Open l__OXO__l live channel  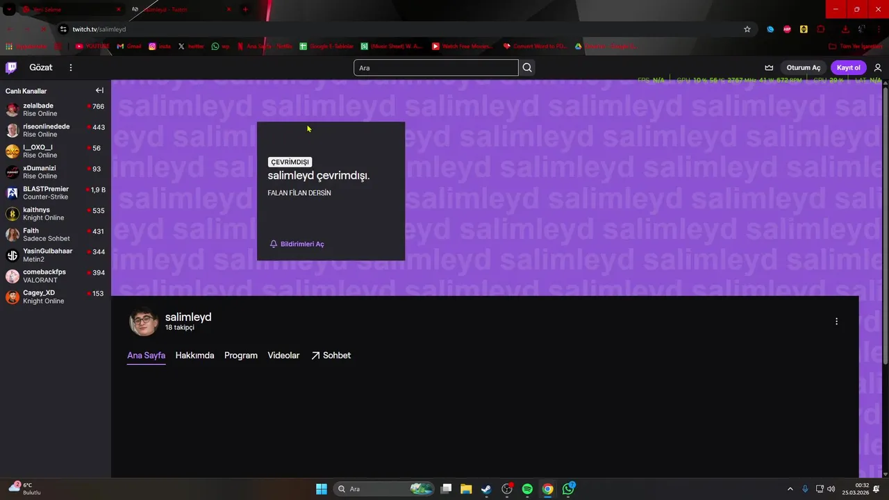tap(55, 151)
